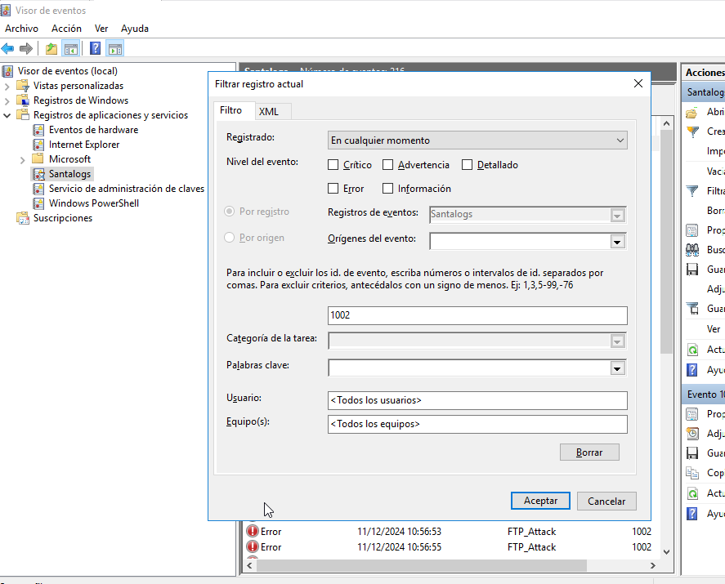Toggle the action pane toolbar icon
Viewport: 725px width, 584px height.
(x=115, y=48)
